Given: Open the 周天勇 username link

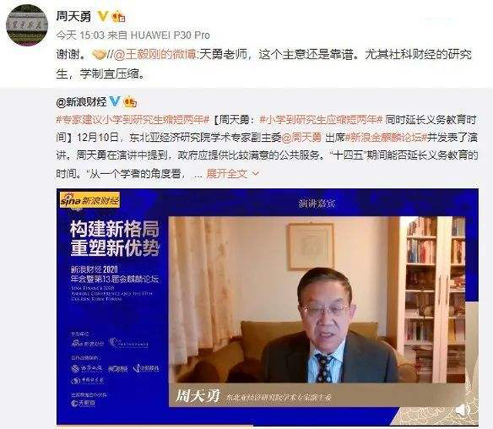Looking at the screenshot, I should coord(74,16).
